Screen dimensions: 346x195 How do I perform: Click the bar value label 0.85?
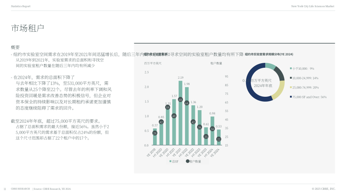(x=161, y=117)
